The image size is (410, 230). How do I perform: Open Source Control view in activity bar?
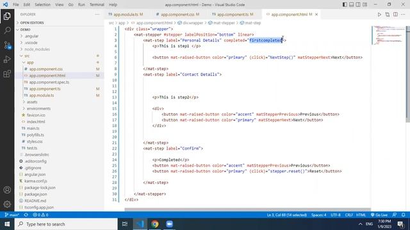click(x=7, y=45)
